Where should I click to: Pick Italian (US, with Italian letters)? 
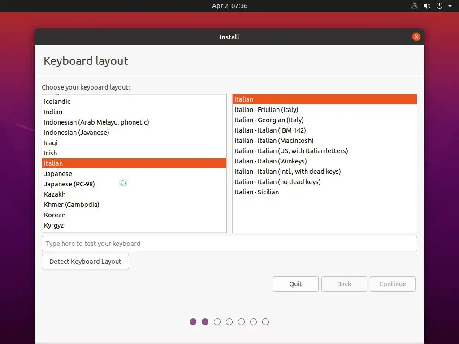click(x=325, y=151)
